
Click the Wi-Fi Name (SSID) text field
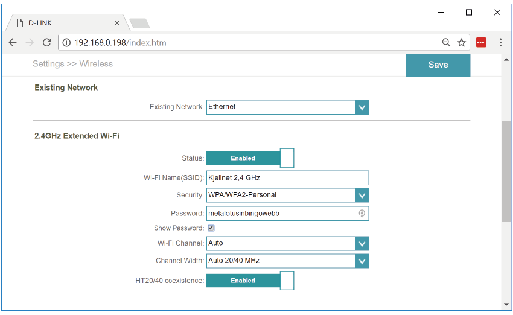[287, 178]
